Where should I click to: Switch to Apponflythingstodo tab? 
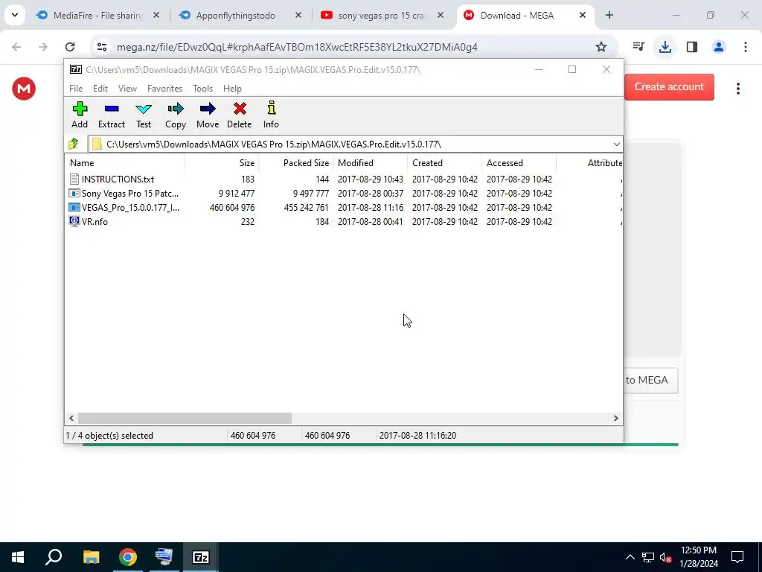(236, 16)
